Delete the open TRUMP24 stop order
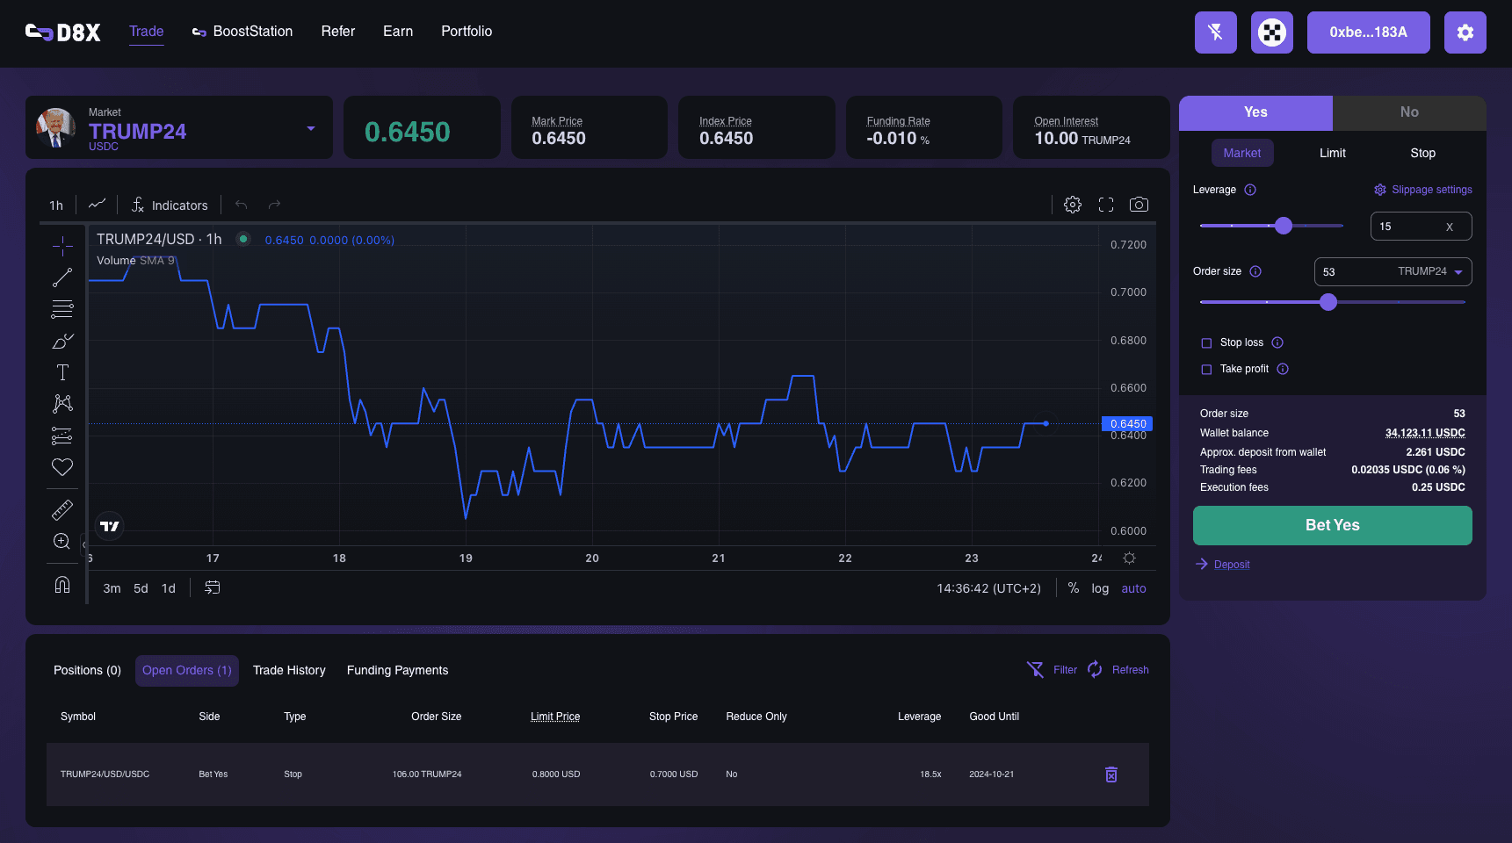 pos(1110,775)
